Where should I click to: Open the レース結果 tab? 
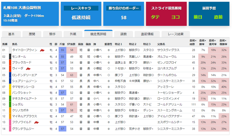click(176, 34)
